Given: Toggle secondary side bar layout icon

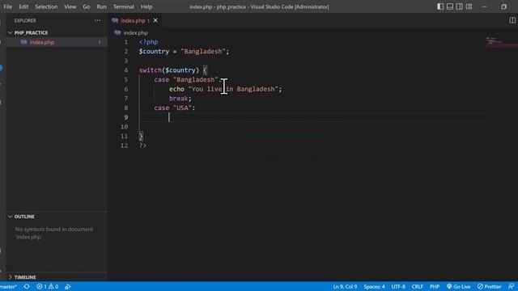Looking at the screenshot, I should pos(459,6).
